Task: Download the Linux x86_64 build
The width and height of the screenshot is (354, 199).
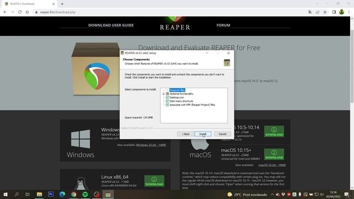Action: tap(154, 181)
